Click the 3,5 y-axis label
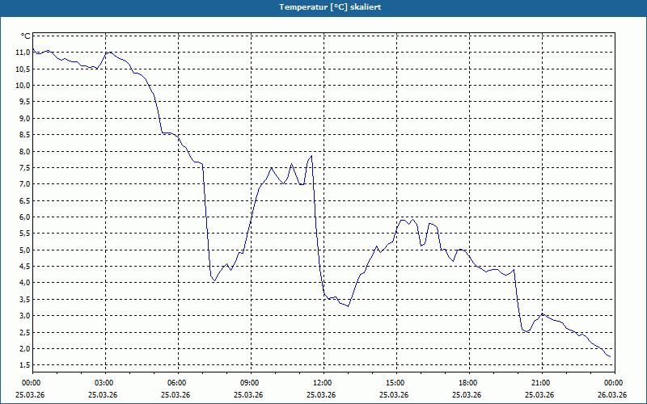Screen dimensions: 647x404 (25, 299)
